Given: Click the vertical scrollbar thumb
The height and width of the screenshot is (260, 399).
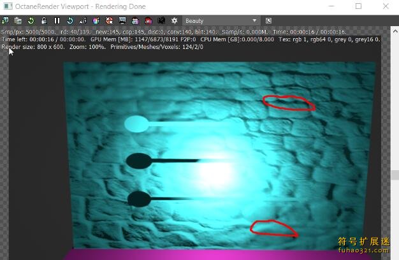Looking at the screenshot, I should click(395, 175).
